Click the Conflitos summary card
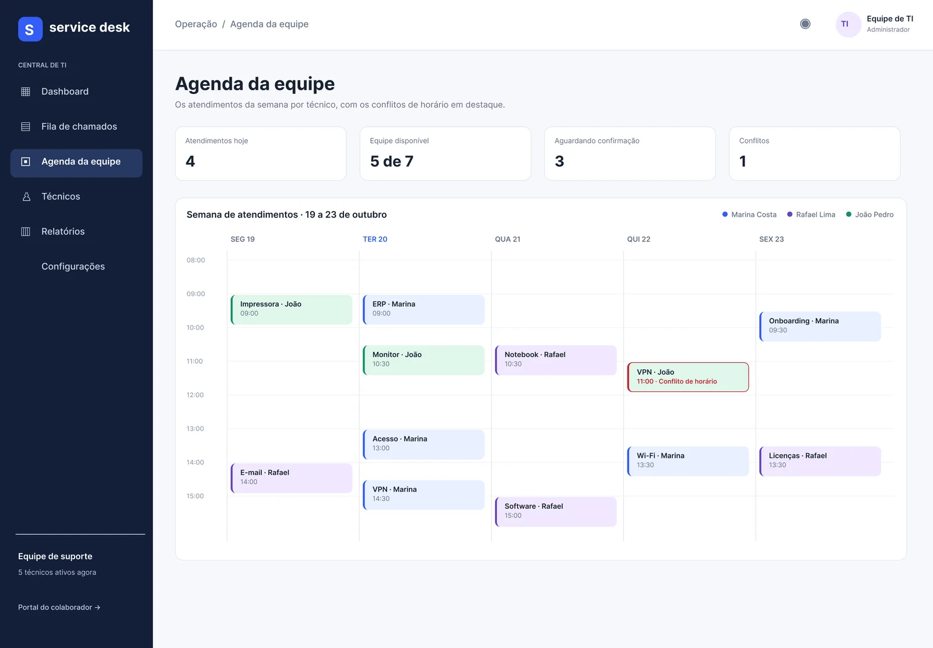 pos(815,153)
